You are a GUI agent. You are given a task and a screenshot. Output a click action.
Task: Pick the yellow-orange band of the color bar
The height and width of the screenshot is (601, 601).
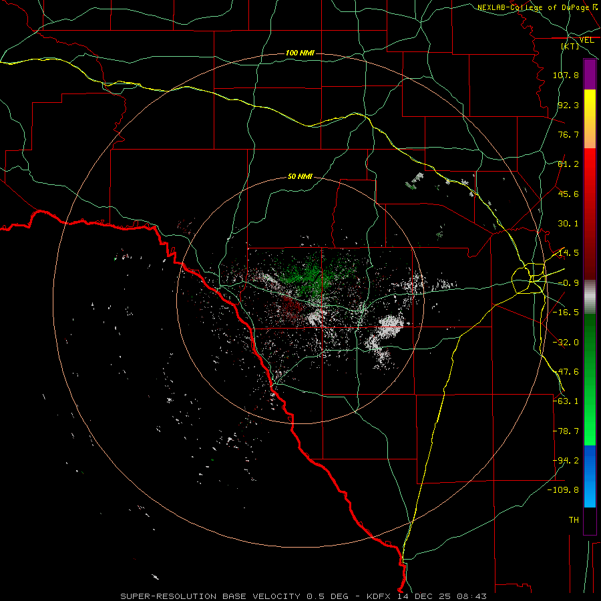coord(590,119)
